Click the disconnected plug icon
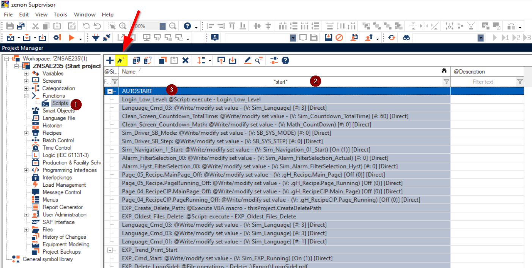The height and width of the screenshot is (268, 532). point(106,38)
